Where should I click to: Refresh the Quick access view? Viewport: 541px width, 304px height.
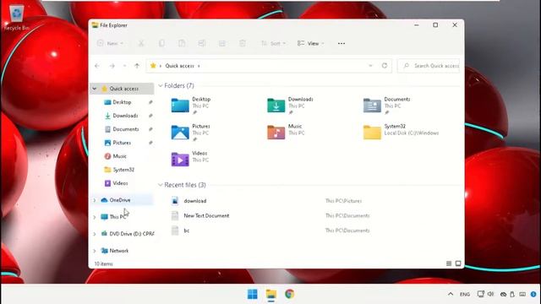(385, 66)
